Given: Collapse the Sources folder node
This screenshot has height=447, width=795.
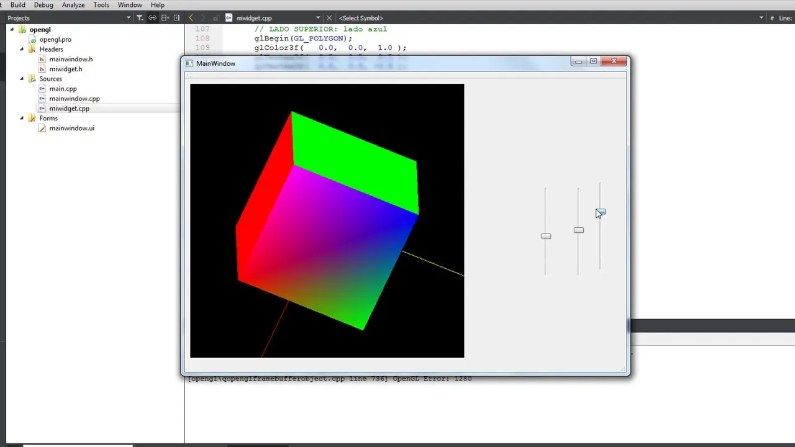Looking at the screenshot, I should tap(22, 79).
